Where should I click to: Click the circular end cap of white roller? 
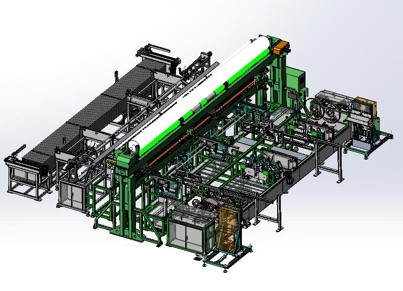pos(133,149)
